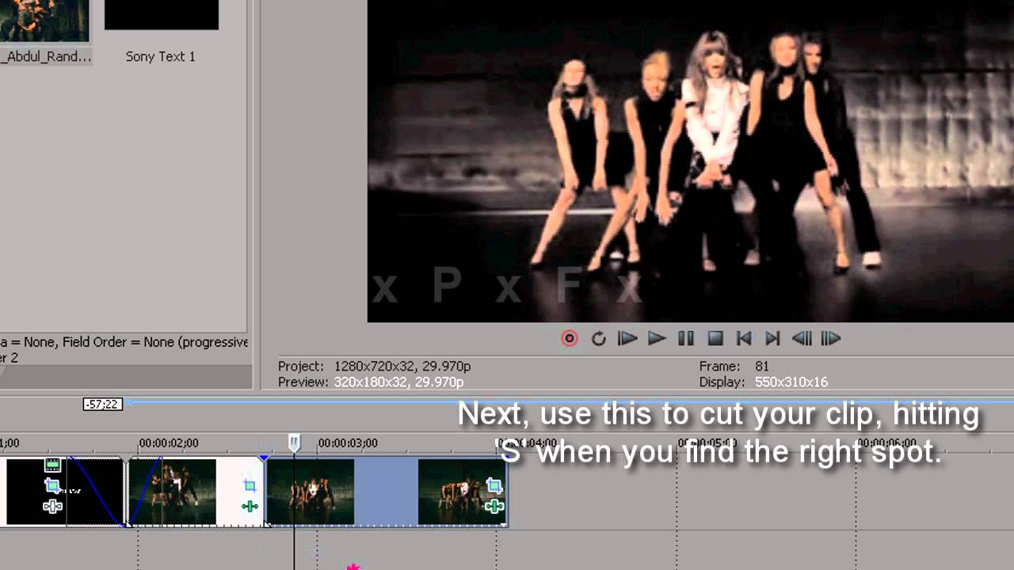
Task: Stop the preview playback
Action: click(x=715, y=339)
